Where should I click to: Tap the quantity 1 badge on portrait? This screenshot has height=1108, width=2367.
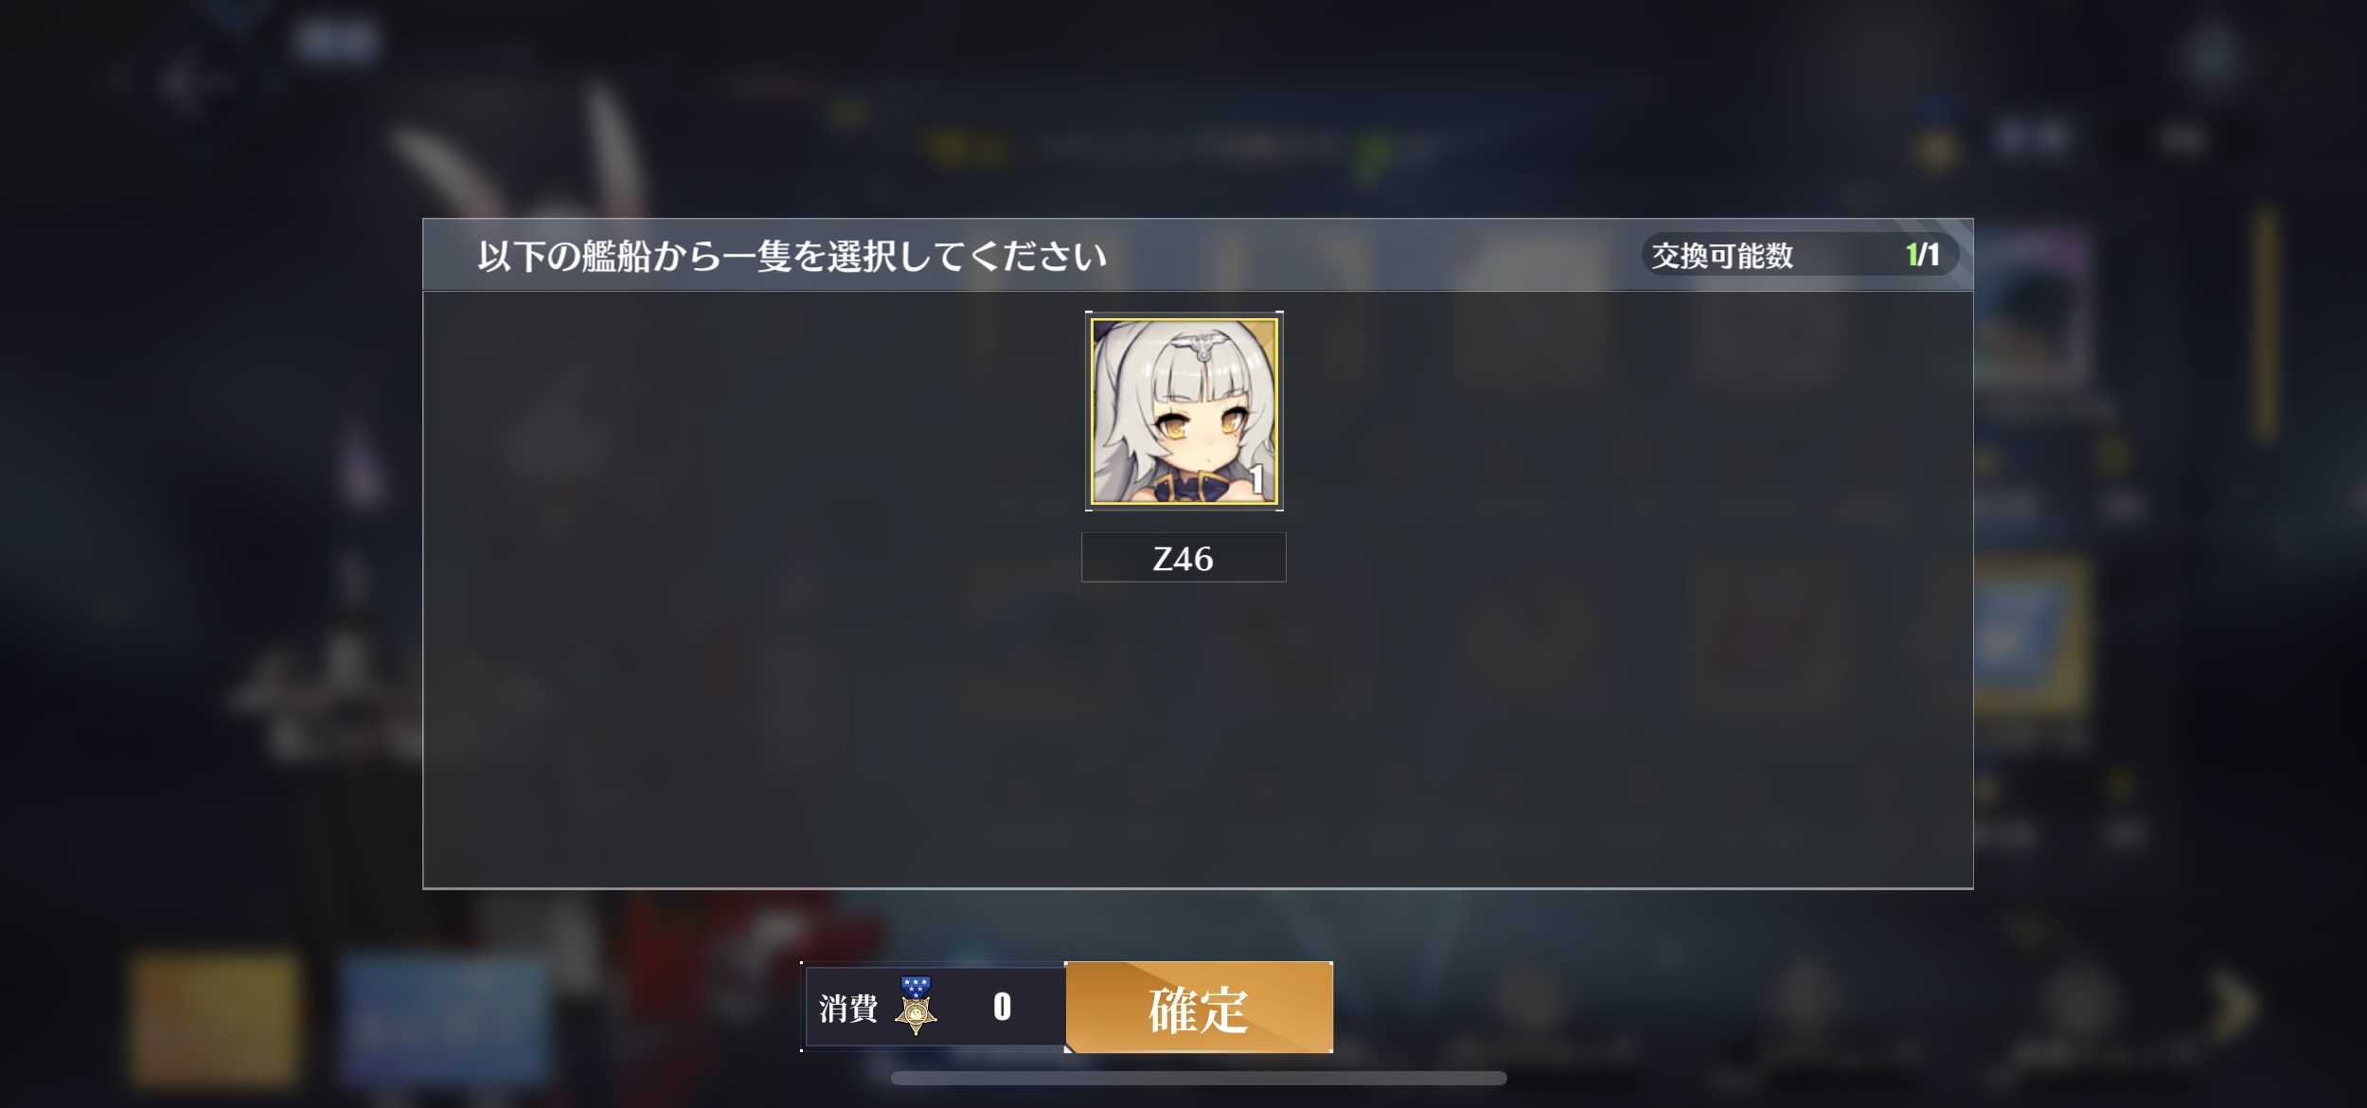pos(1256,480)
